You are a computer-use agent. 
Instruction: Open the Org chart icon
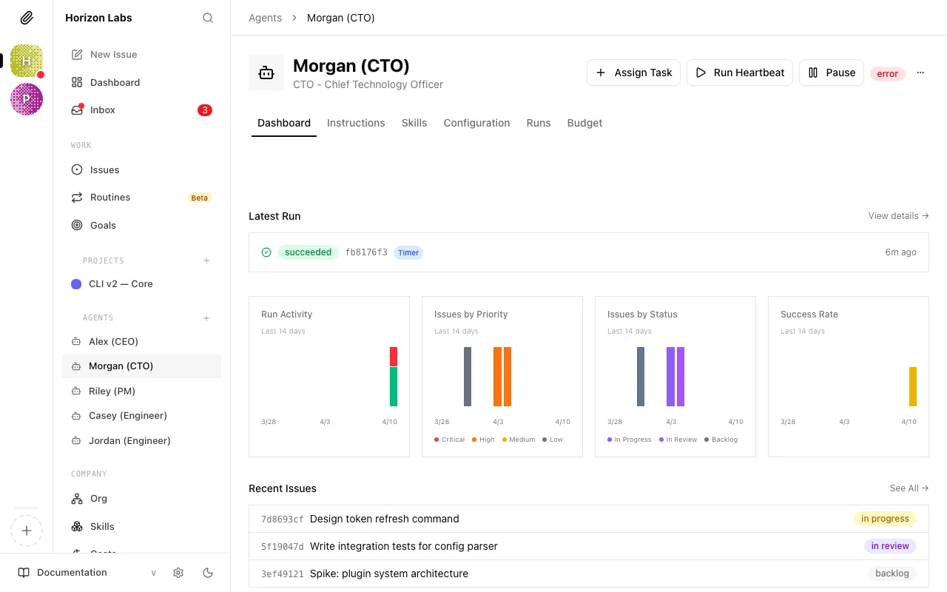click(x=77, y=499)
